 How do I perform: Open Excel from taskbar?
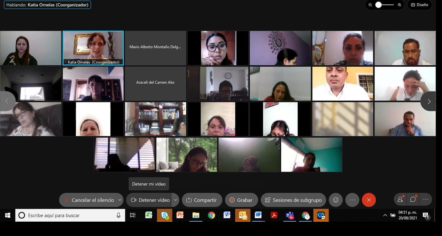pyautogui.click(x=148, y=215)
